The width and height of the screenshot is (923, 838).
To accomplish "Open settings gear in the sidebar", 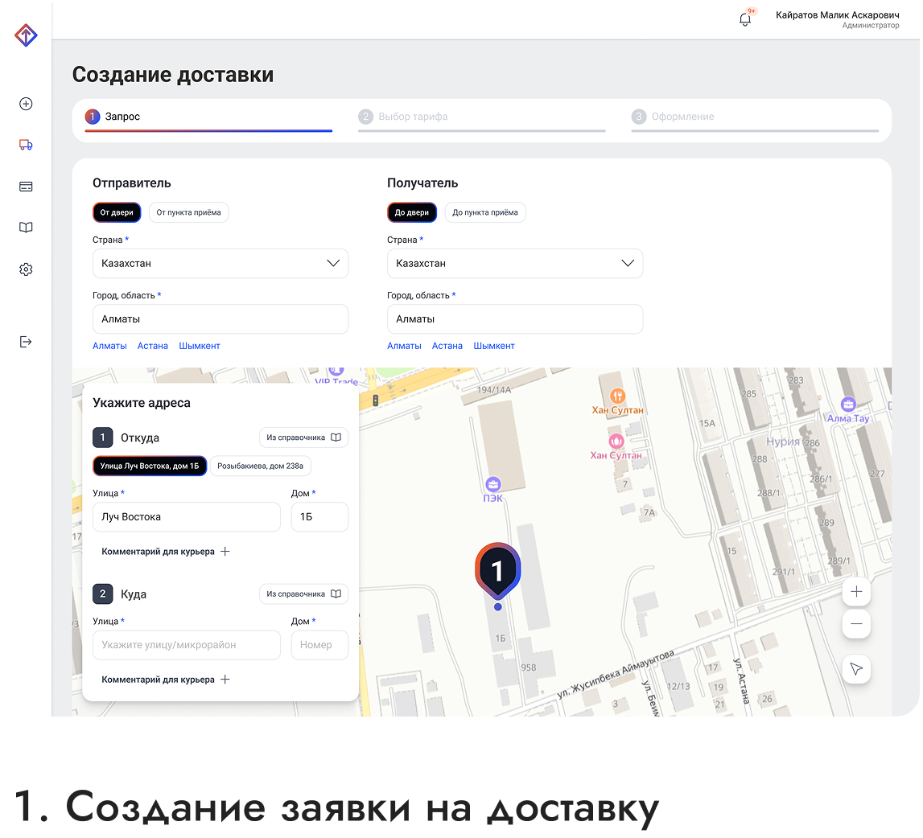I will pos(26,269).
